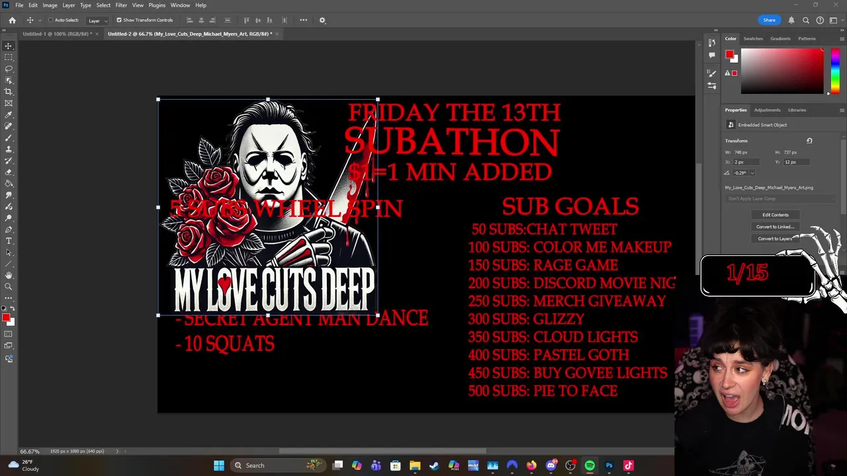Select the Brush tool
Image resolution: width=847 pixels, height=476 pixels.
pos(9,138)
